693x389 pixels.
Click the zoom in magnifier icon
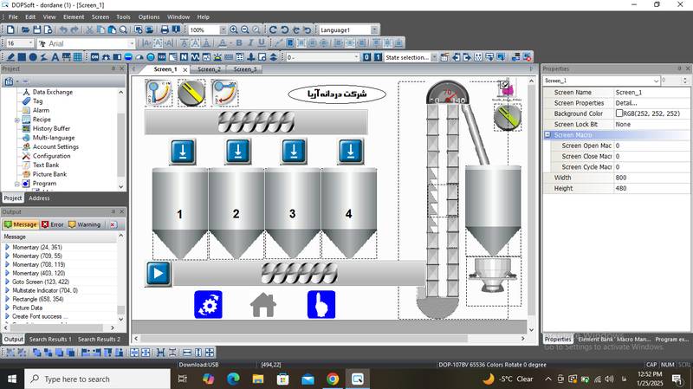click(234, 29)
